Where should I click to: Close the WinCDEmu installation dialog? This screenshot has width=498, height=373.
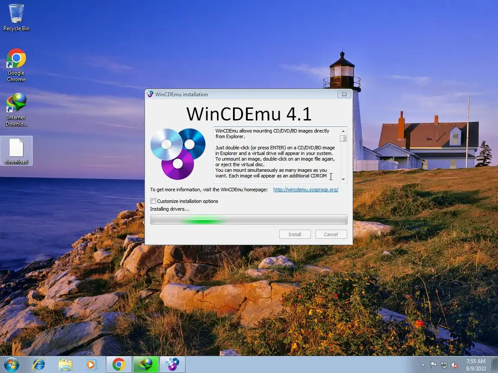(x=344, y=94)
